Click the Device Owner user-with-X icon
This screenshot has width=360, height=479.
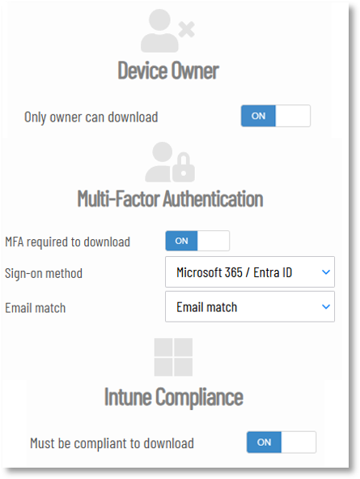167,31
